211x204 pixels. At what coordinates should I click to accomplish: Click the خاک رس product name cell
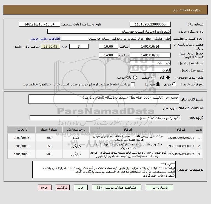(x=128, y=146)
